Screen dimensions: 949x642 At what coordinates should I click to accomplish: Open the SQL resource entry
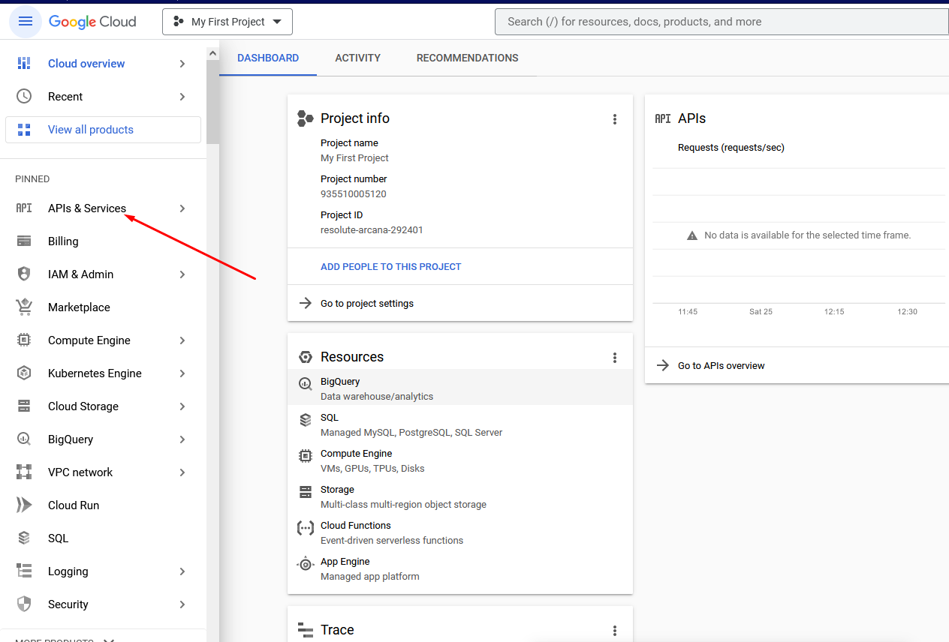coord(460,424)
